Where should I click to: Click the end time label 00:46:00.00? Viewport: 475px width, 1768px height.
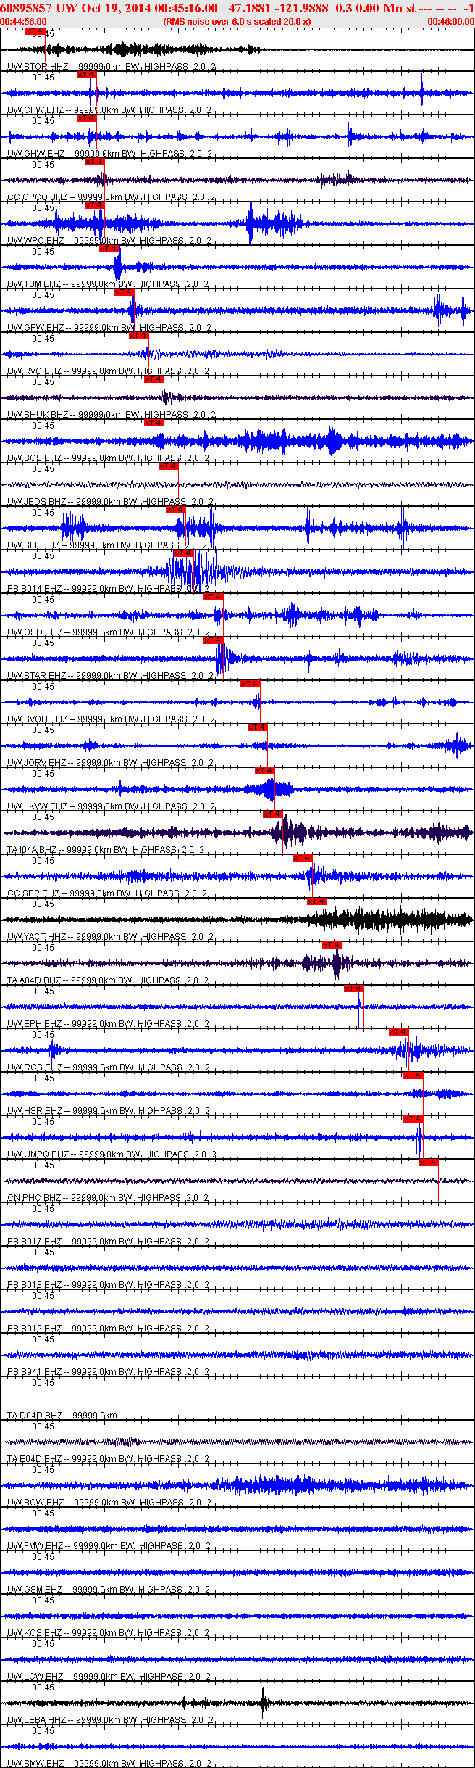pos(450,22)
